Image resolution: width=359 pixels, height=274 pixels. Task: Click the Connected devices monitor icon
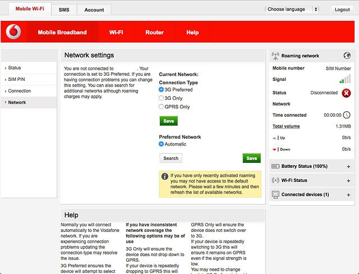(x=275, y=194)
